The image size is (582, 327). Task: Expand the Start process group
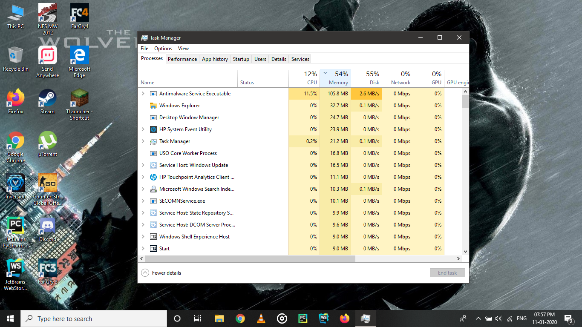[x=143, y=249]
